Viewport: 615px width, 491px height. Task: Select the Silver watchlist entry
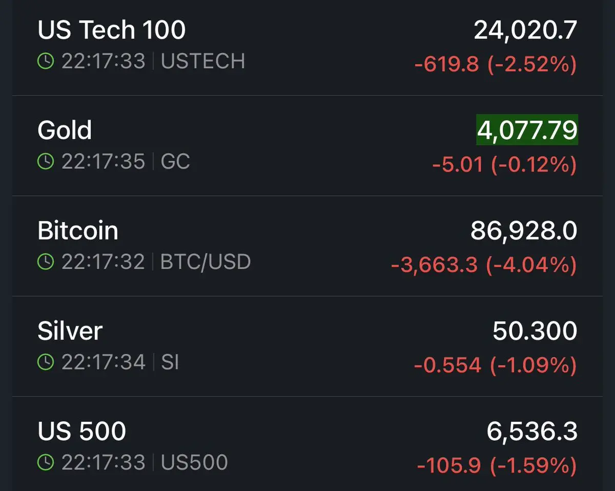coord(70,331)
